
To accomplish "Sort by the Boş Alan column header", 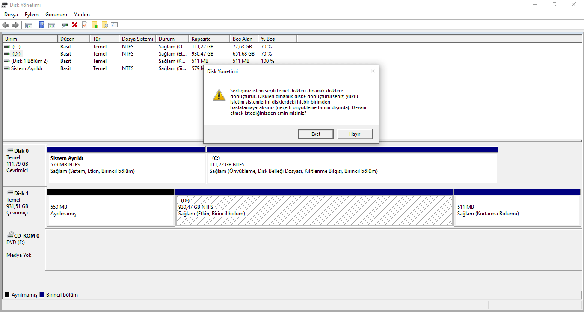I will pyautogui.click(x=244, y=39).
